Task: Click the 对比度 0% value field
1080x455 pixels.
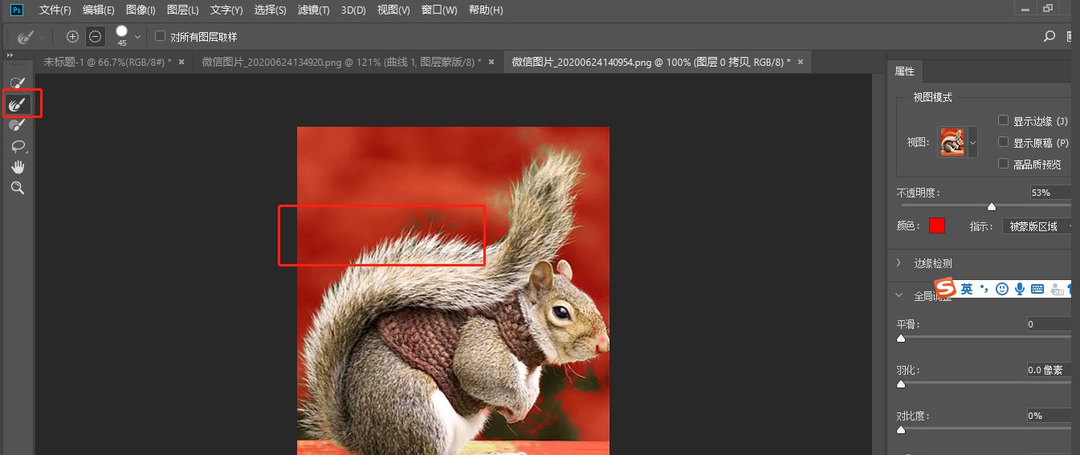Action: 1049,416
